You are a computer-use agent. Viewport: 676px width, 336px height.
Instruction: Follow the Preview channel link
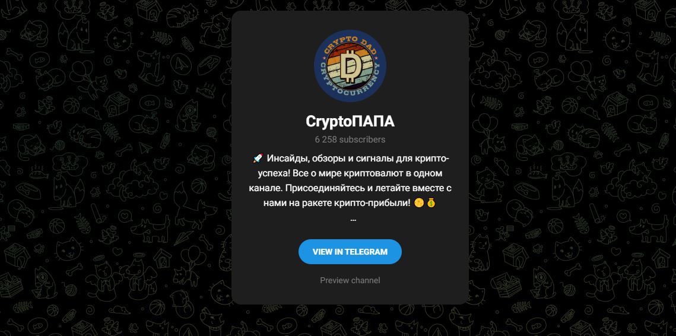(350, 280)
